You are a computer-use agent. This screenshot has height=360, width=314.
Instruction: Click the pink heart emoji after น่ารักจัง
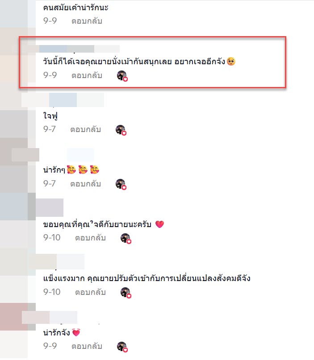(76, 332)
